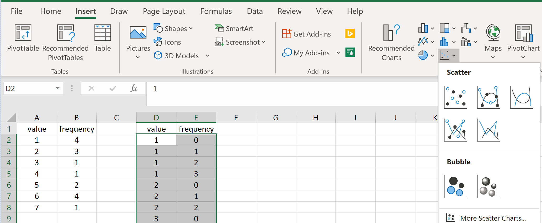Pick Scatter with Straight Lines chart
This screenshot has width=542, height=223.
pyautogui.click(x=488, y=130)
